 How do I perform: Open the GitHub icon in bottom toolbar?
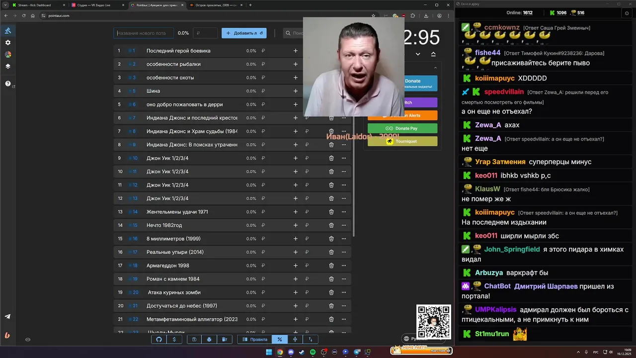[x=159, y=339]
